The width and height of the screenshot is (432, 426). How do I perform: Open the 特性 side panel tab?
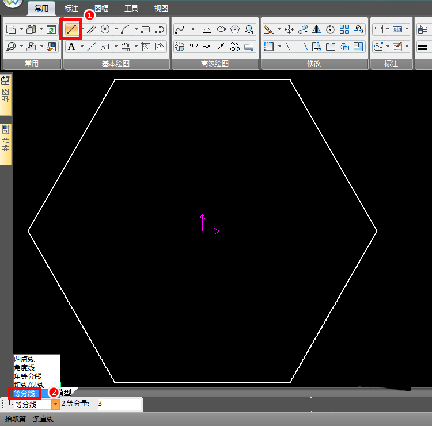click(x=6, y=144)
